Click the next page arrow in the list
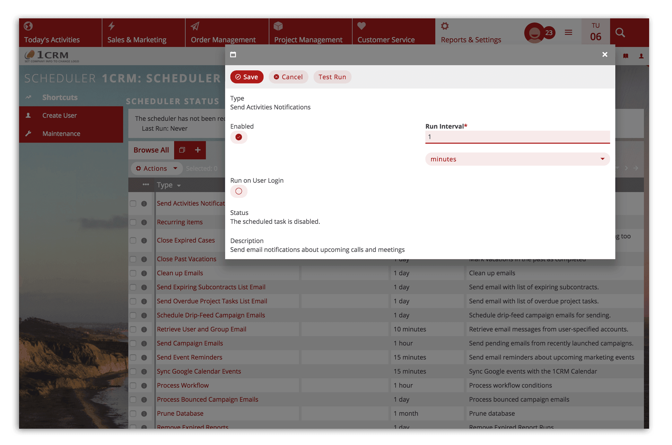This screenshot has width=672, height=445. coord(626,168)
